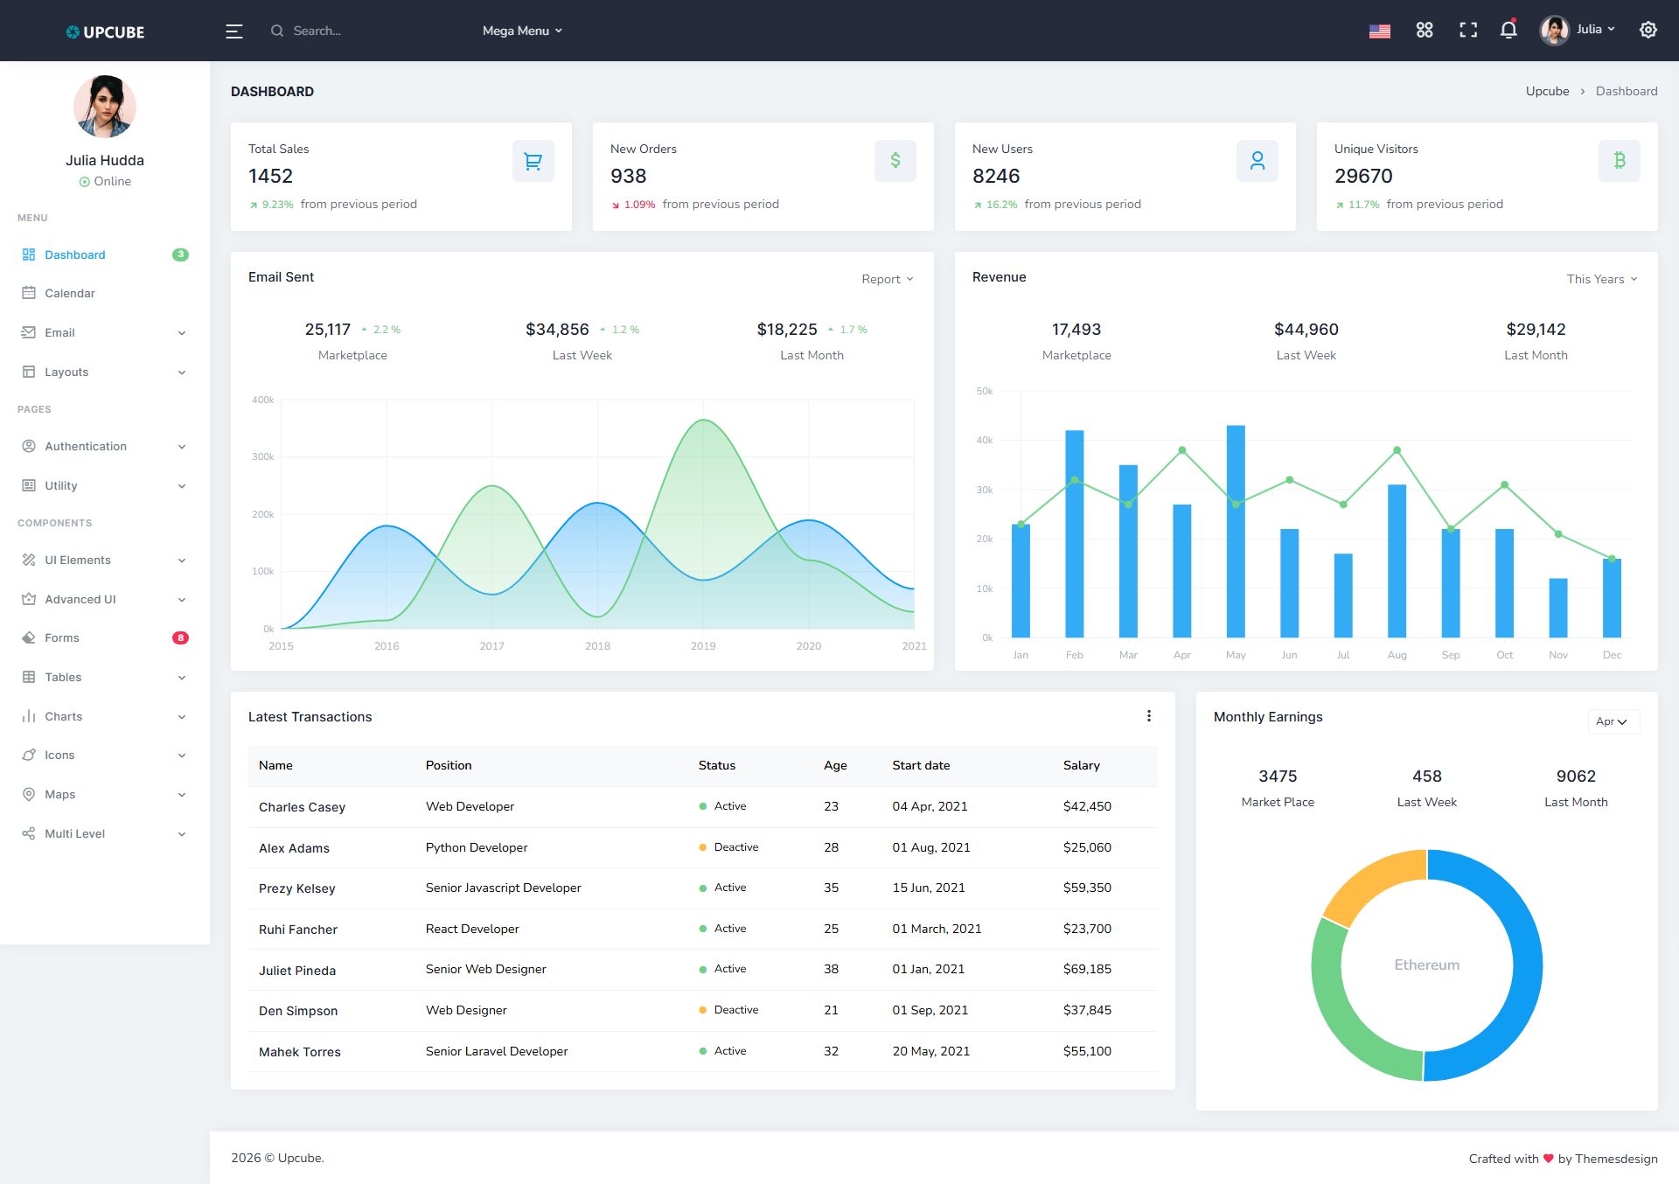Open the Apr month selector
The height and width of the screenshot is (1184, 1679).
pos(1613,721)
